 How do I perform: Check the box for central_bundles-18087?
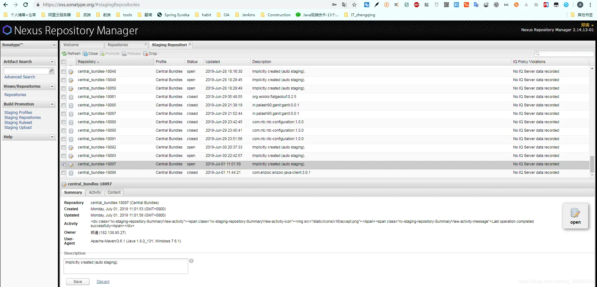point(64,114)
